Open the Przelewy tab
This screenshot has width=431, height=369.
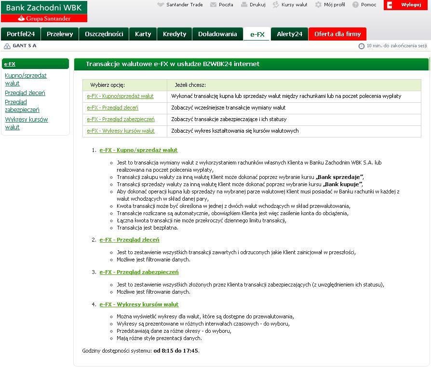click(60, 34)
